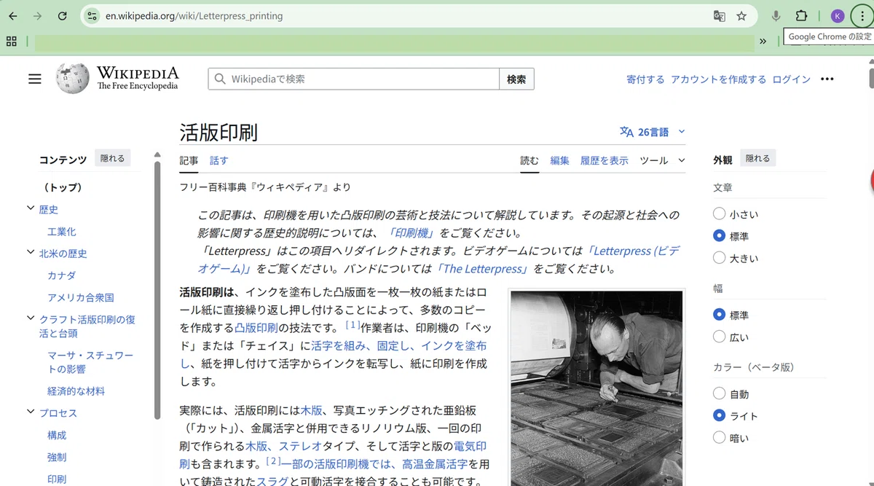Viewport: 874px width, 486px height.
Task: Jump to 経済的な材料 in contents
Action: pyautogui.click(x=76, y=391)
